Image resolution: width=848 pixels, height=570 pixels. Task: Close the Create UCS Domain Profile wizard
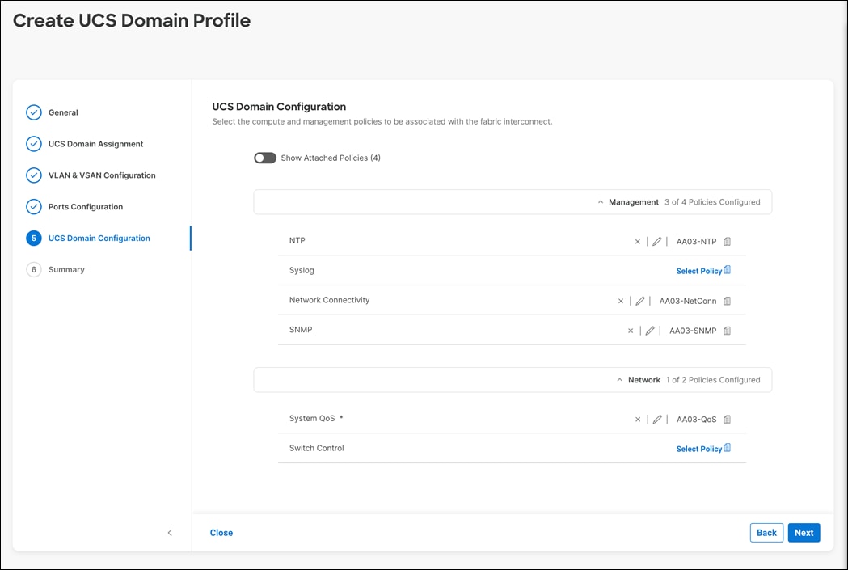pos(221,533)
